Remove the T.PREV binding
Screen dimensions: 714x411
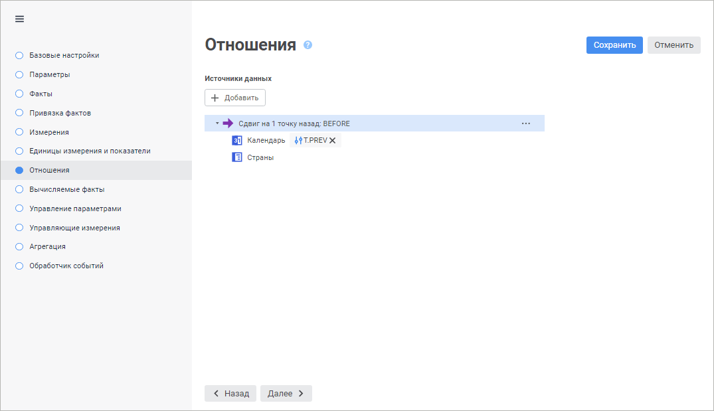[333, 141]
